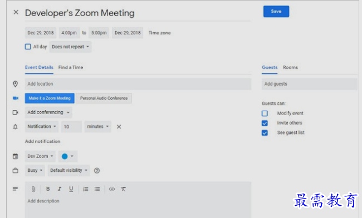
Task: Enable the All day checkbox
Action: pos(28,47)
